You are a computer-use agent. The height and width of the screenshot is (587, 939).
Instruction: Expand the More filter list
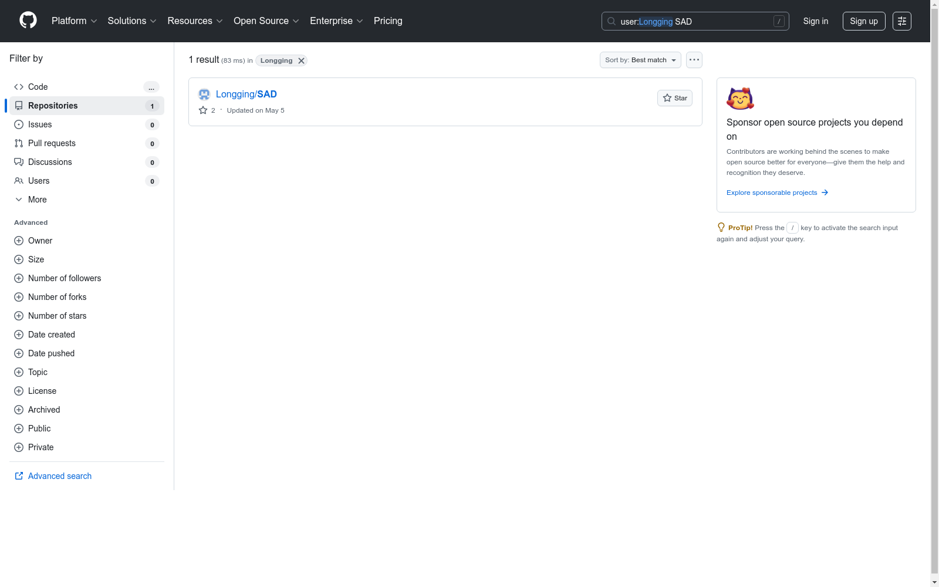[87, 200]
